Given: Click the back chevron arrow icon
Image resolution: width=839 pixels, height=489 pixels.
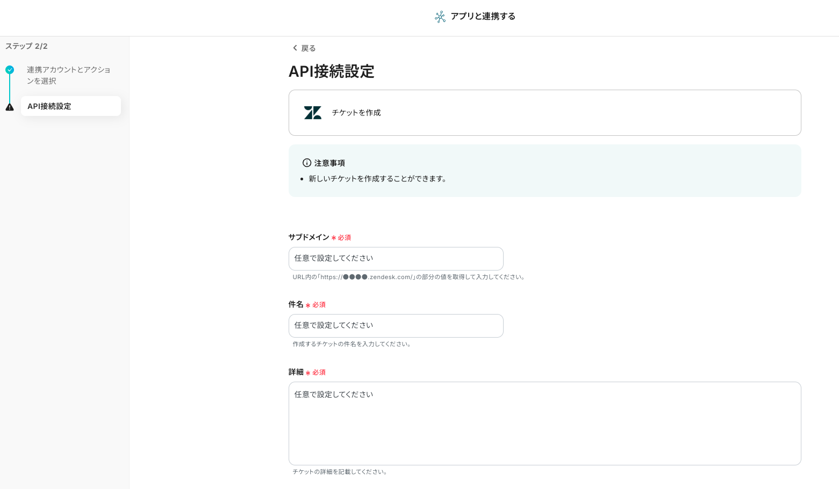Looking at the screenshot, I should 295,48.
